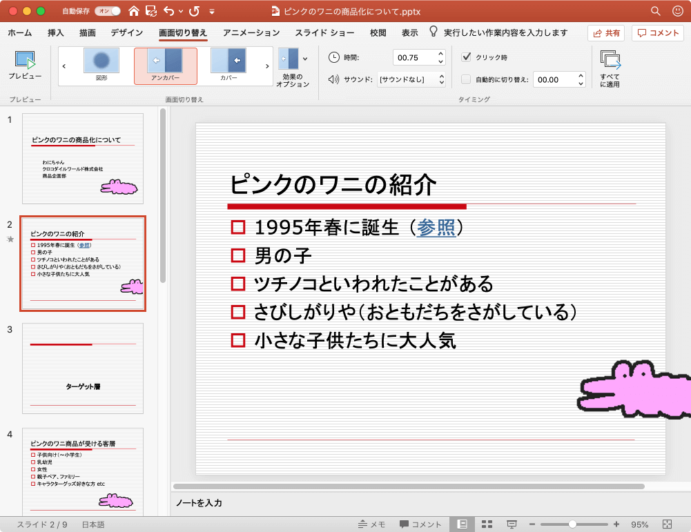Open the 挿入 tab
This screenshot has height=532, width=691.
coord(55,32)
